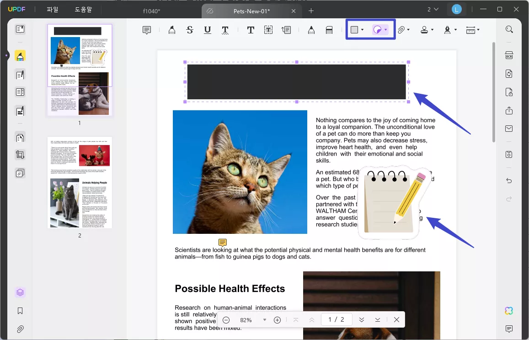Select the Squiggly underline tool

225,30
